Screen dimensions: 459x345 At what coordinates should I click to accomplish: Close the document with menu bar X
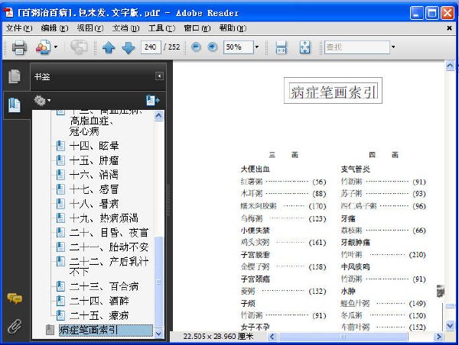(x=449, y=28)
